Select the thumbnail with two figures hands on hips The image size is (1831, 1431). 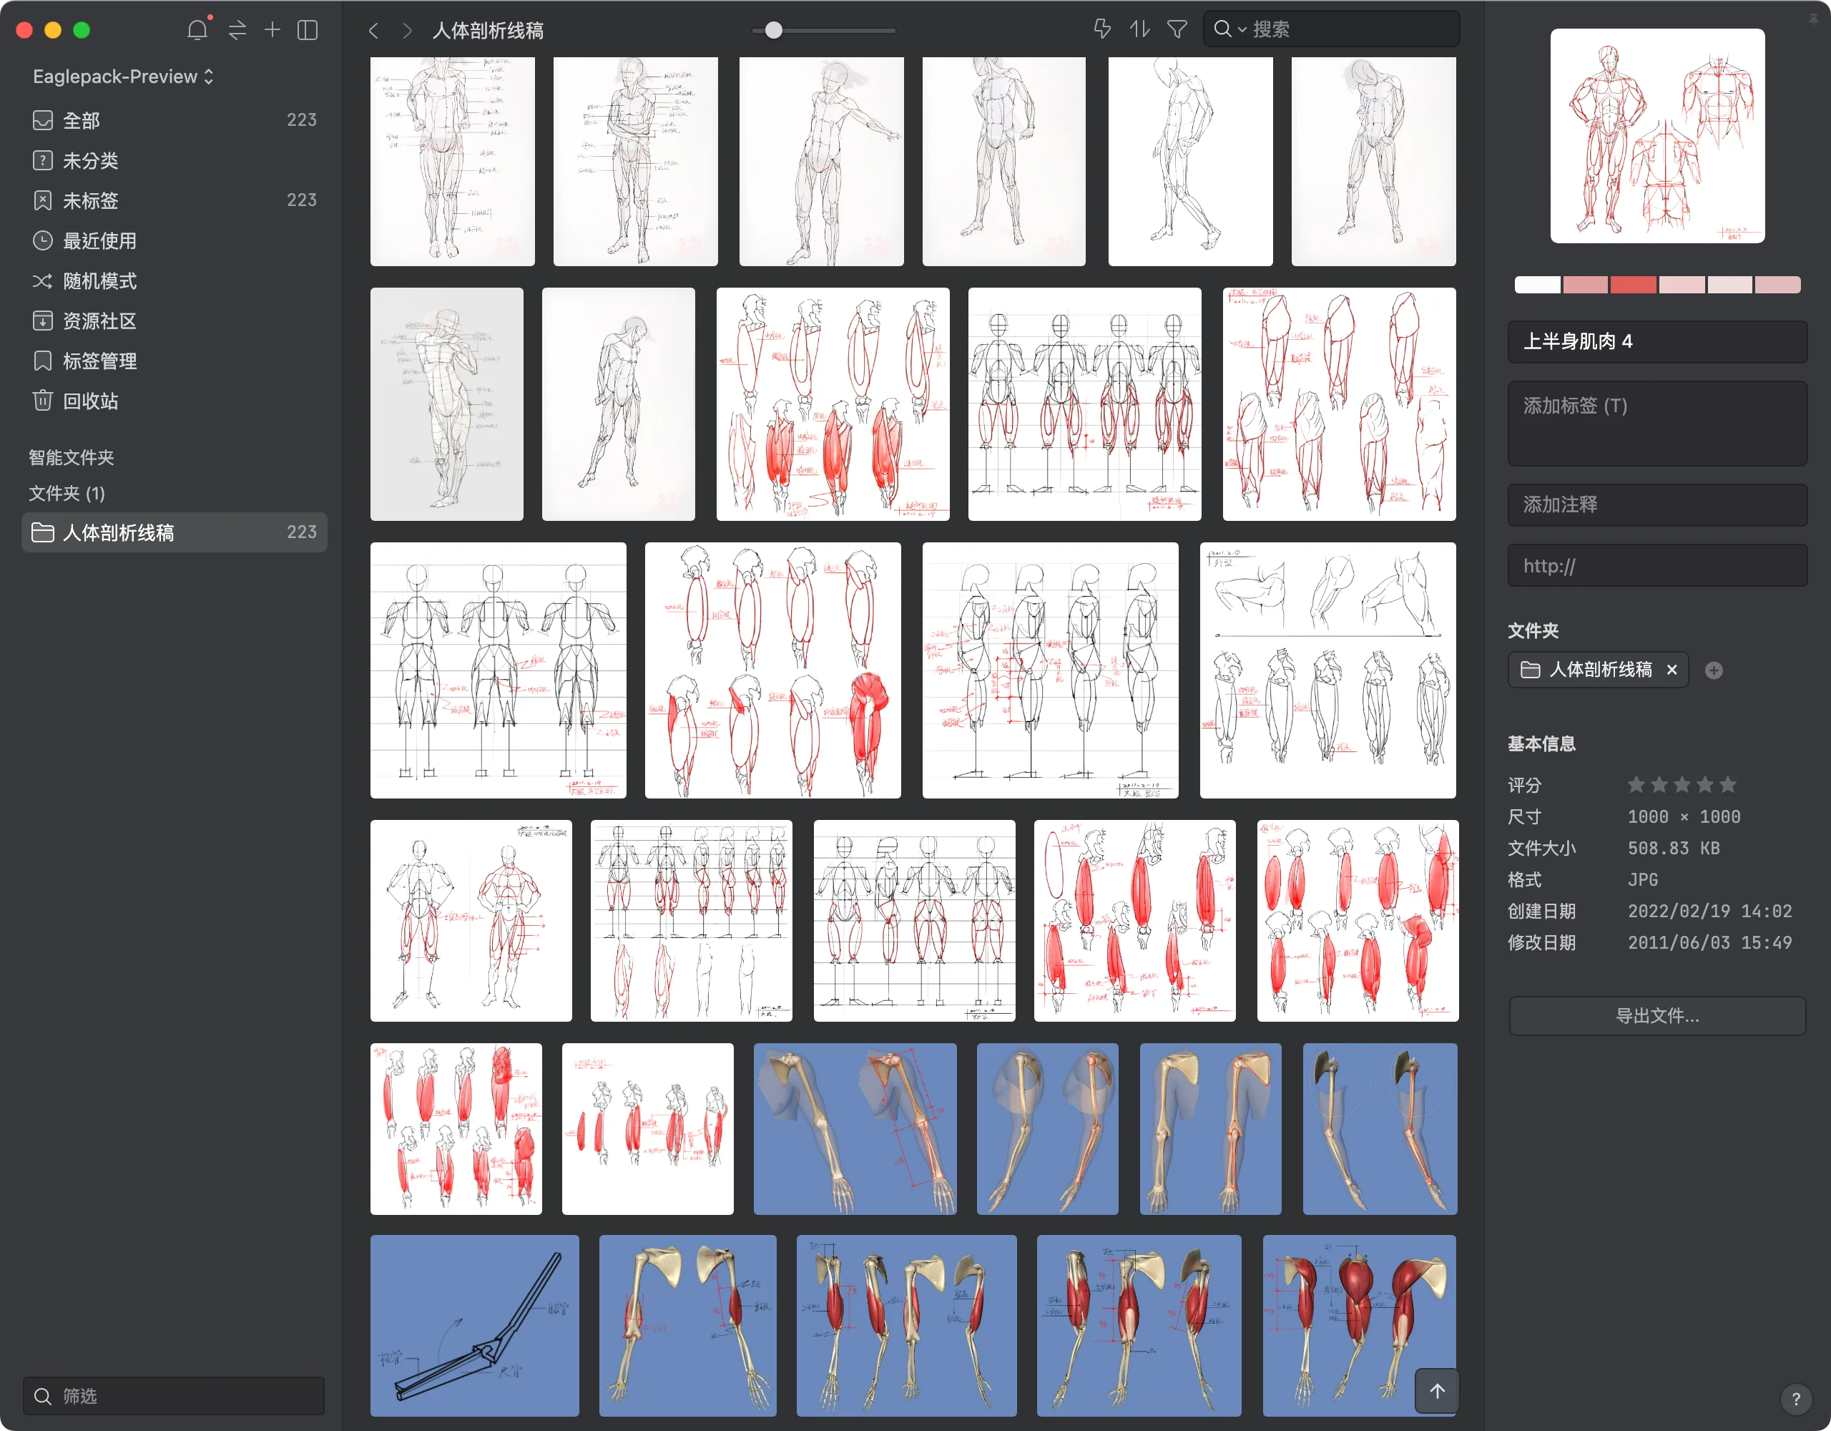tap(471, 920)
